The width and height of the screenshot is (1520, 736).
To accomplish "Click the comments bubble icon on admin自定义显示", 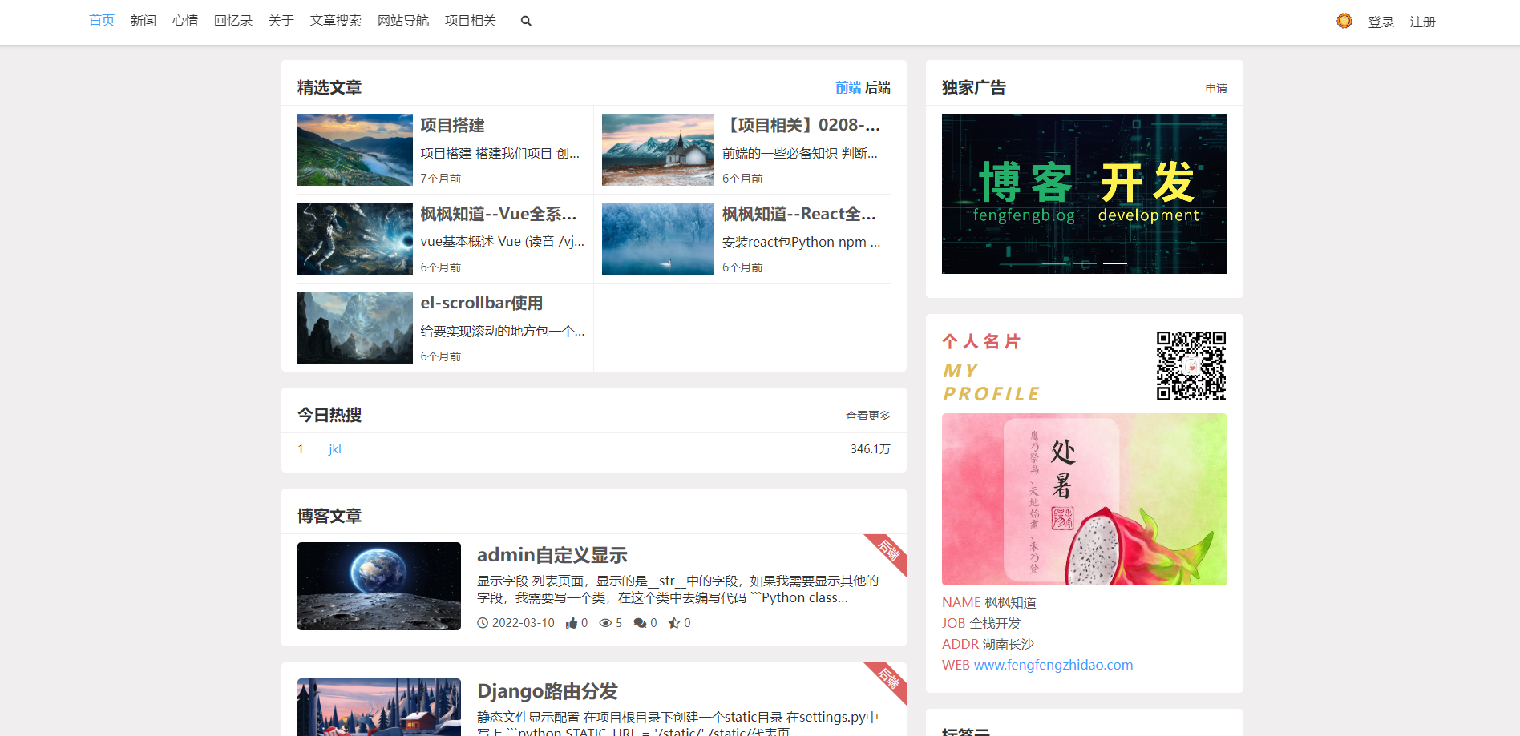I will tap(640, 623).
